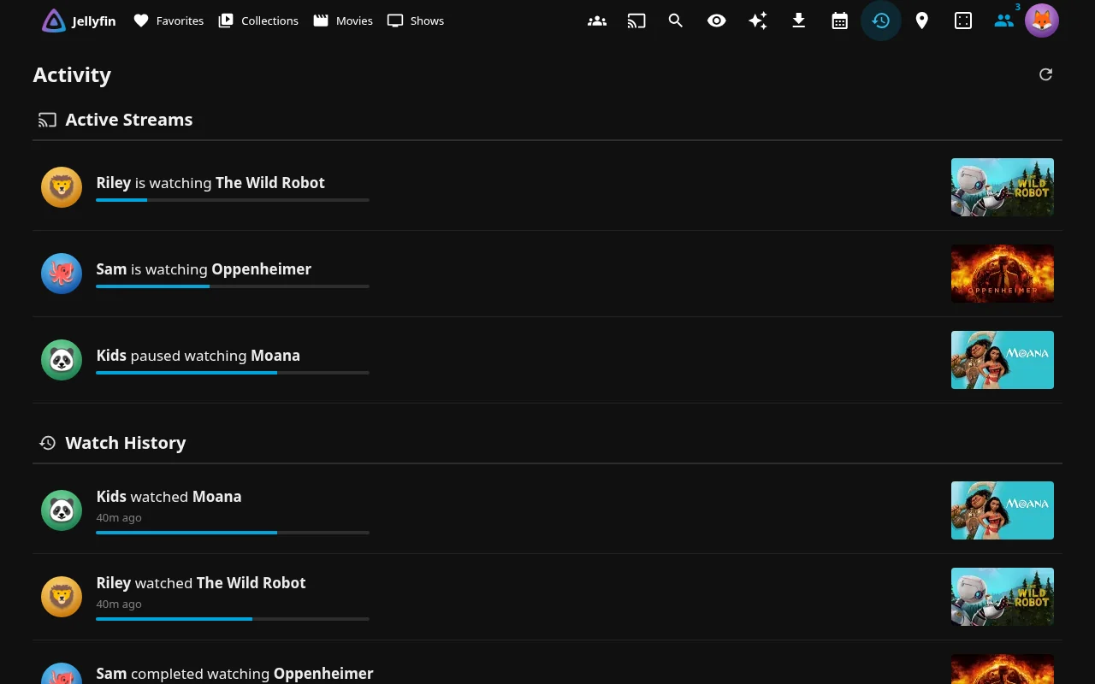
Task: Click the dice random pick icon
Action: (963, 21)
